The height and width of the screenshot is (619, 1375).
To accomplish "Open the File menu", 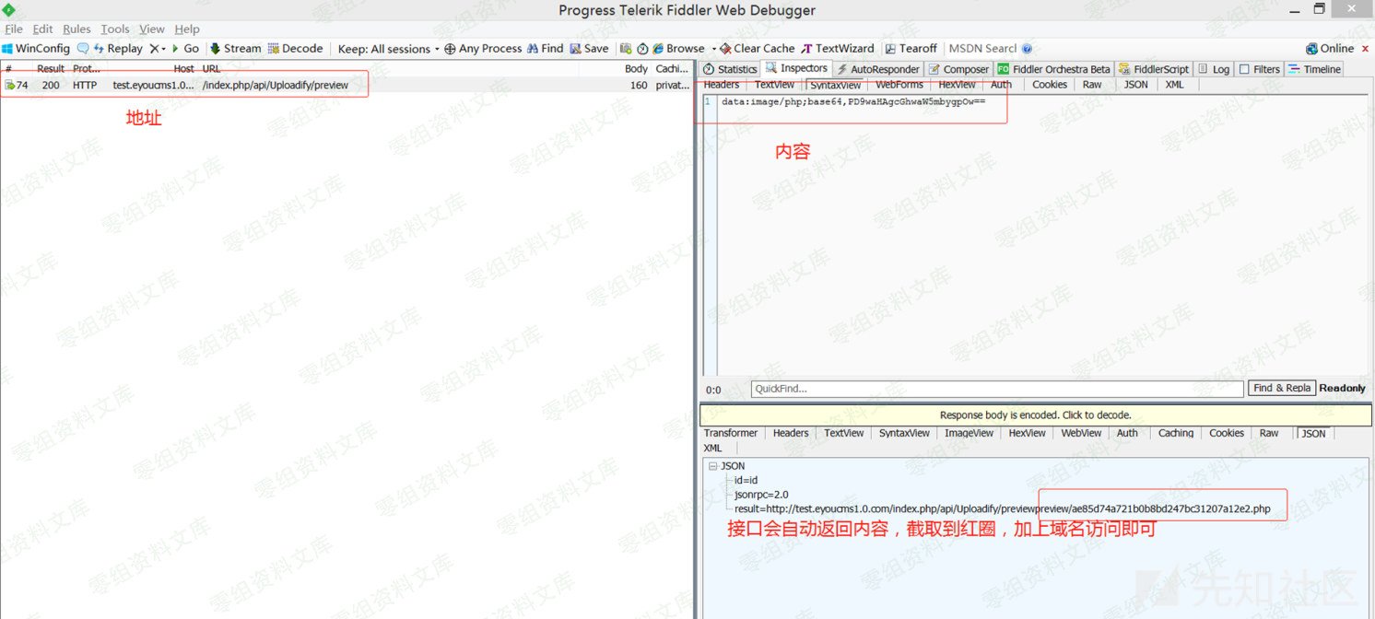I will tap(14, 29).
